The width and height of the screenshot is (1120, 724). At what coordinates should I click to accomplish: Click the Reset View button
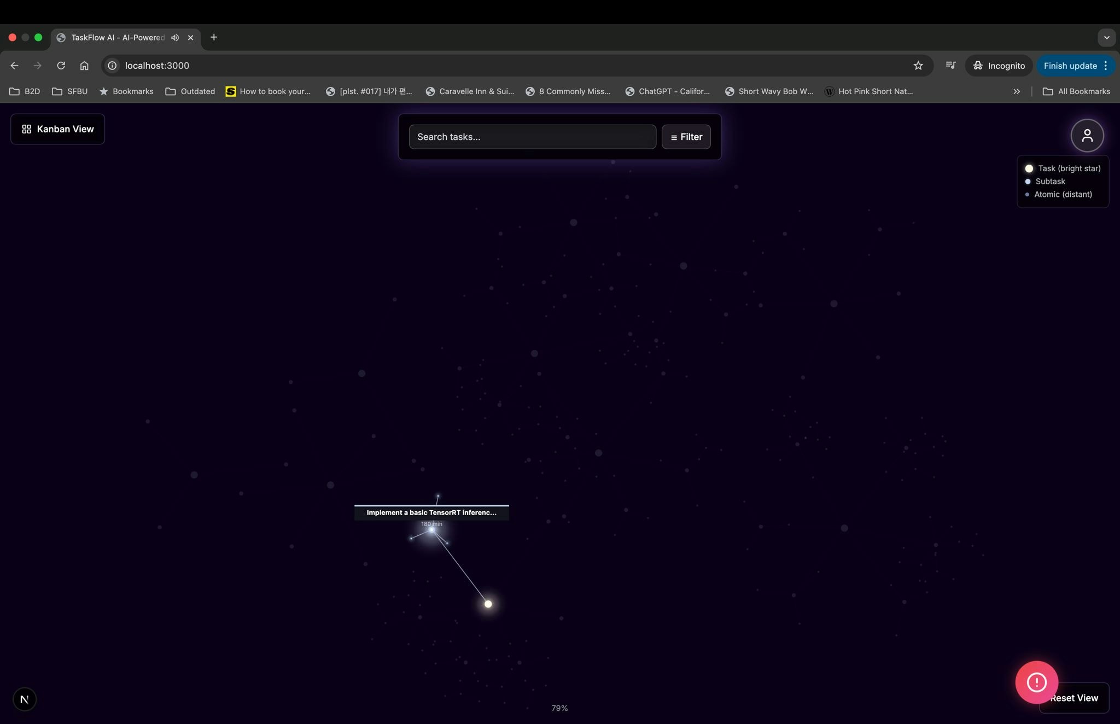1074,698
